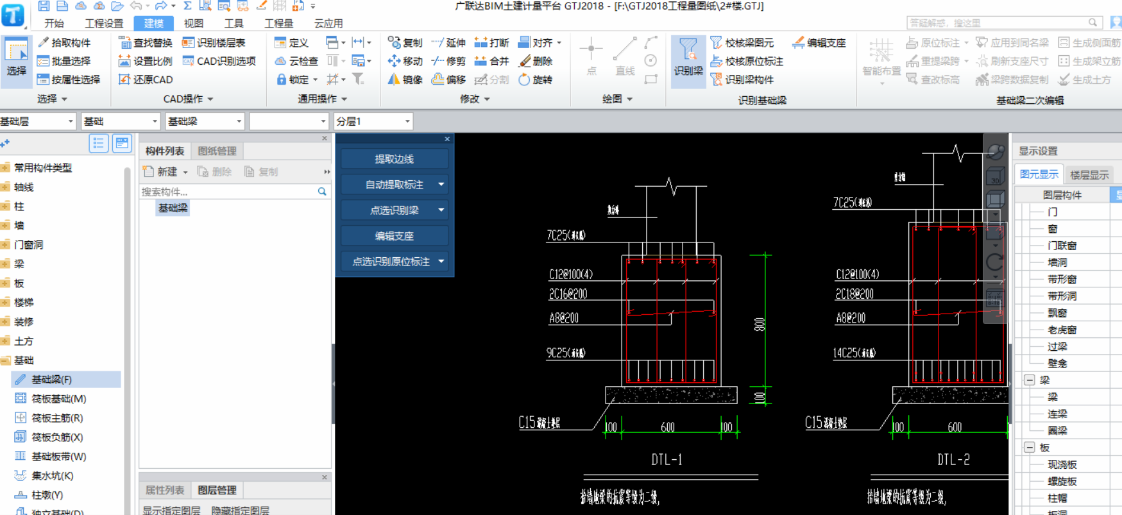Viewport: 1122px width, 515px height.
Task: Click the 延伸 extend tool
Action: pyautogui.click(x=448, y=42)
